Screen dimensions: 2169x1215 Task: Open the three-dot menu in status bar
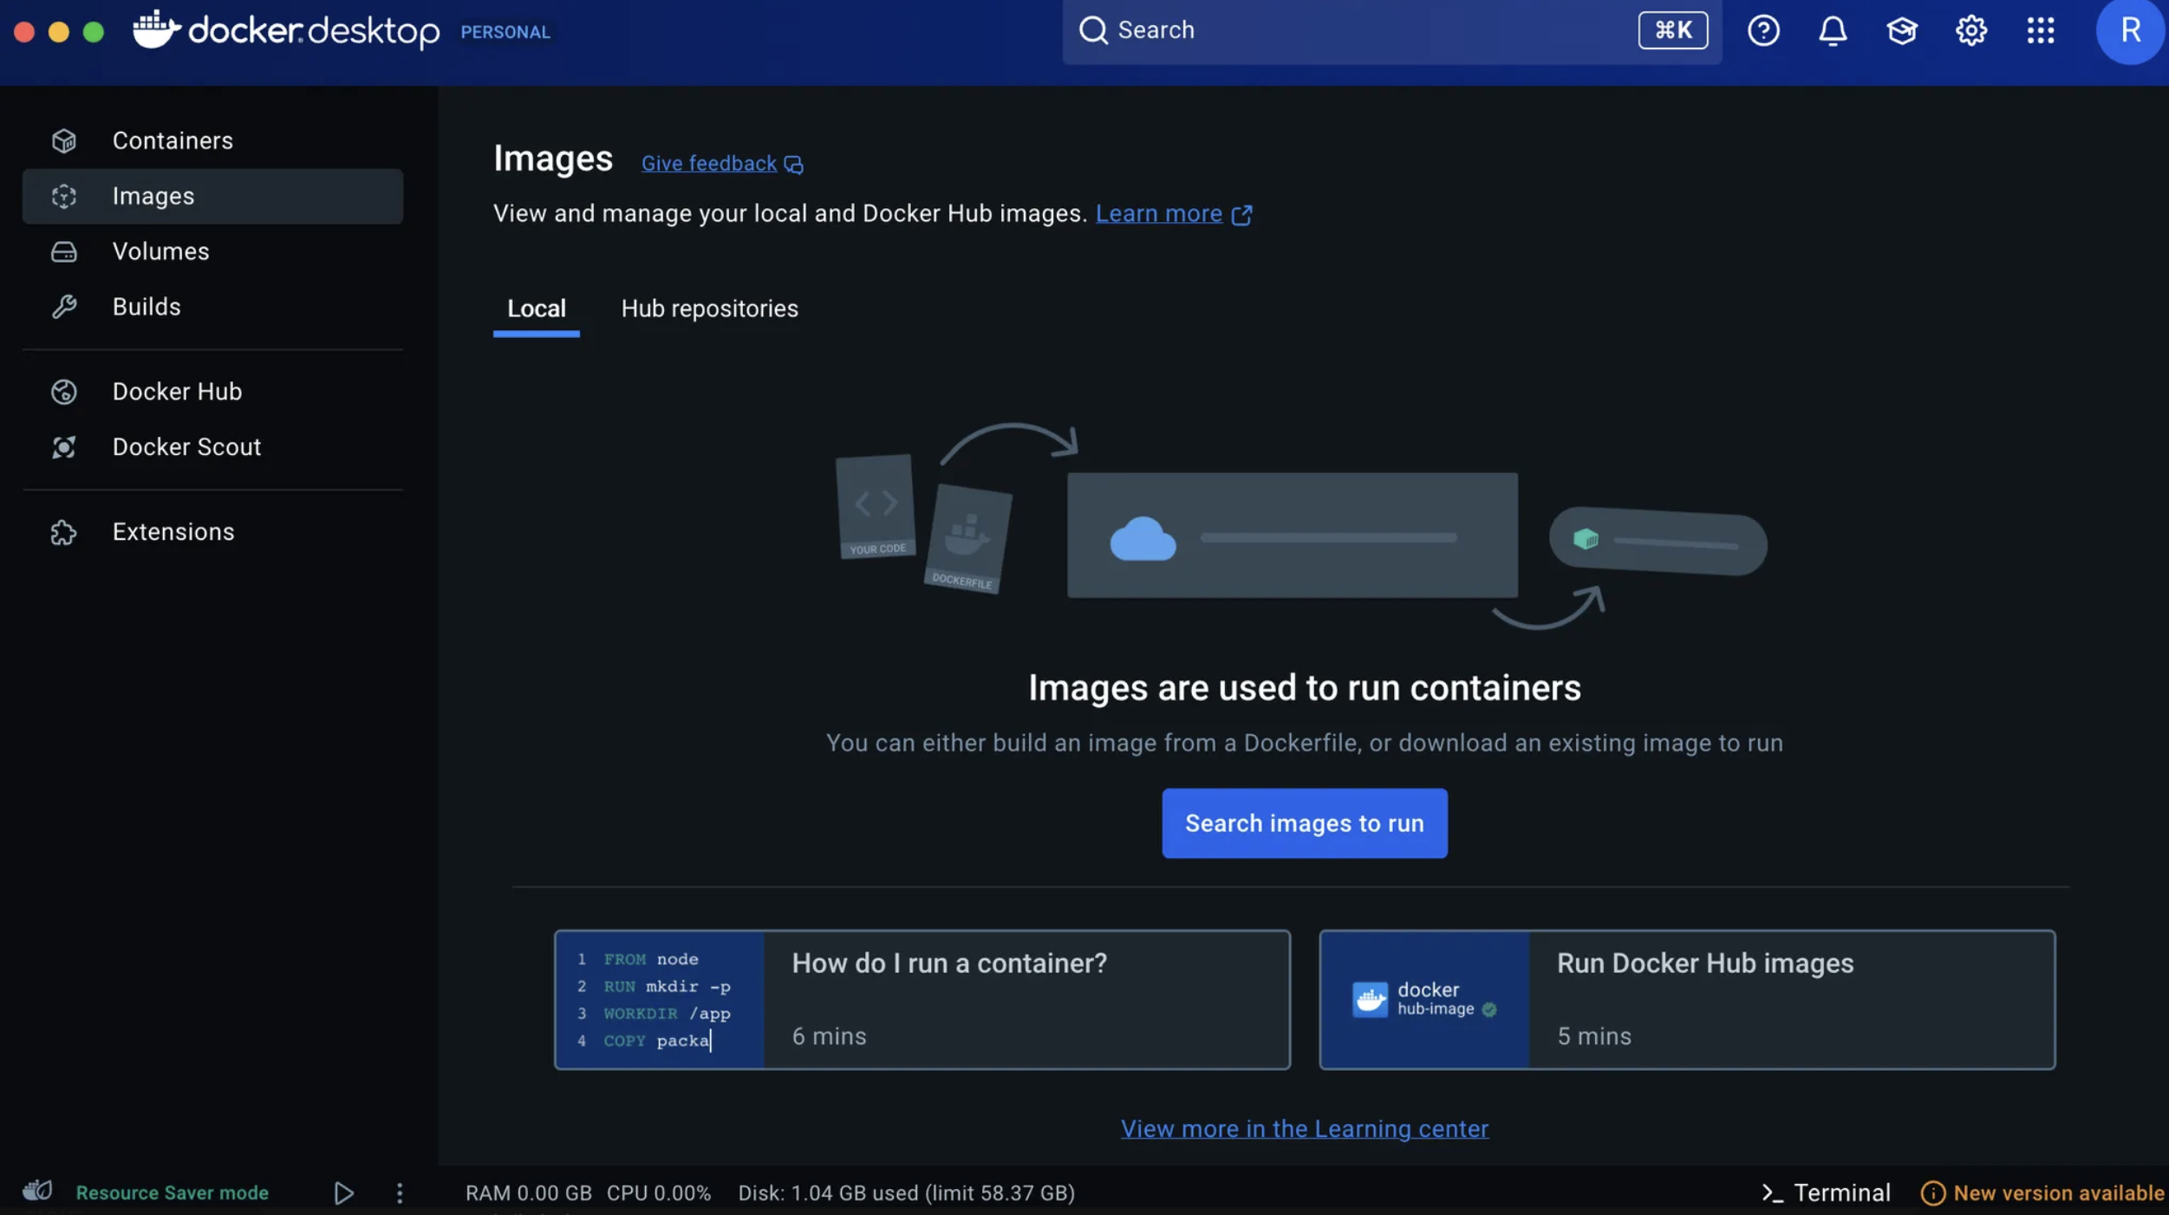tap(399, 1193)
